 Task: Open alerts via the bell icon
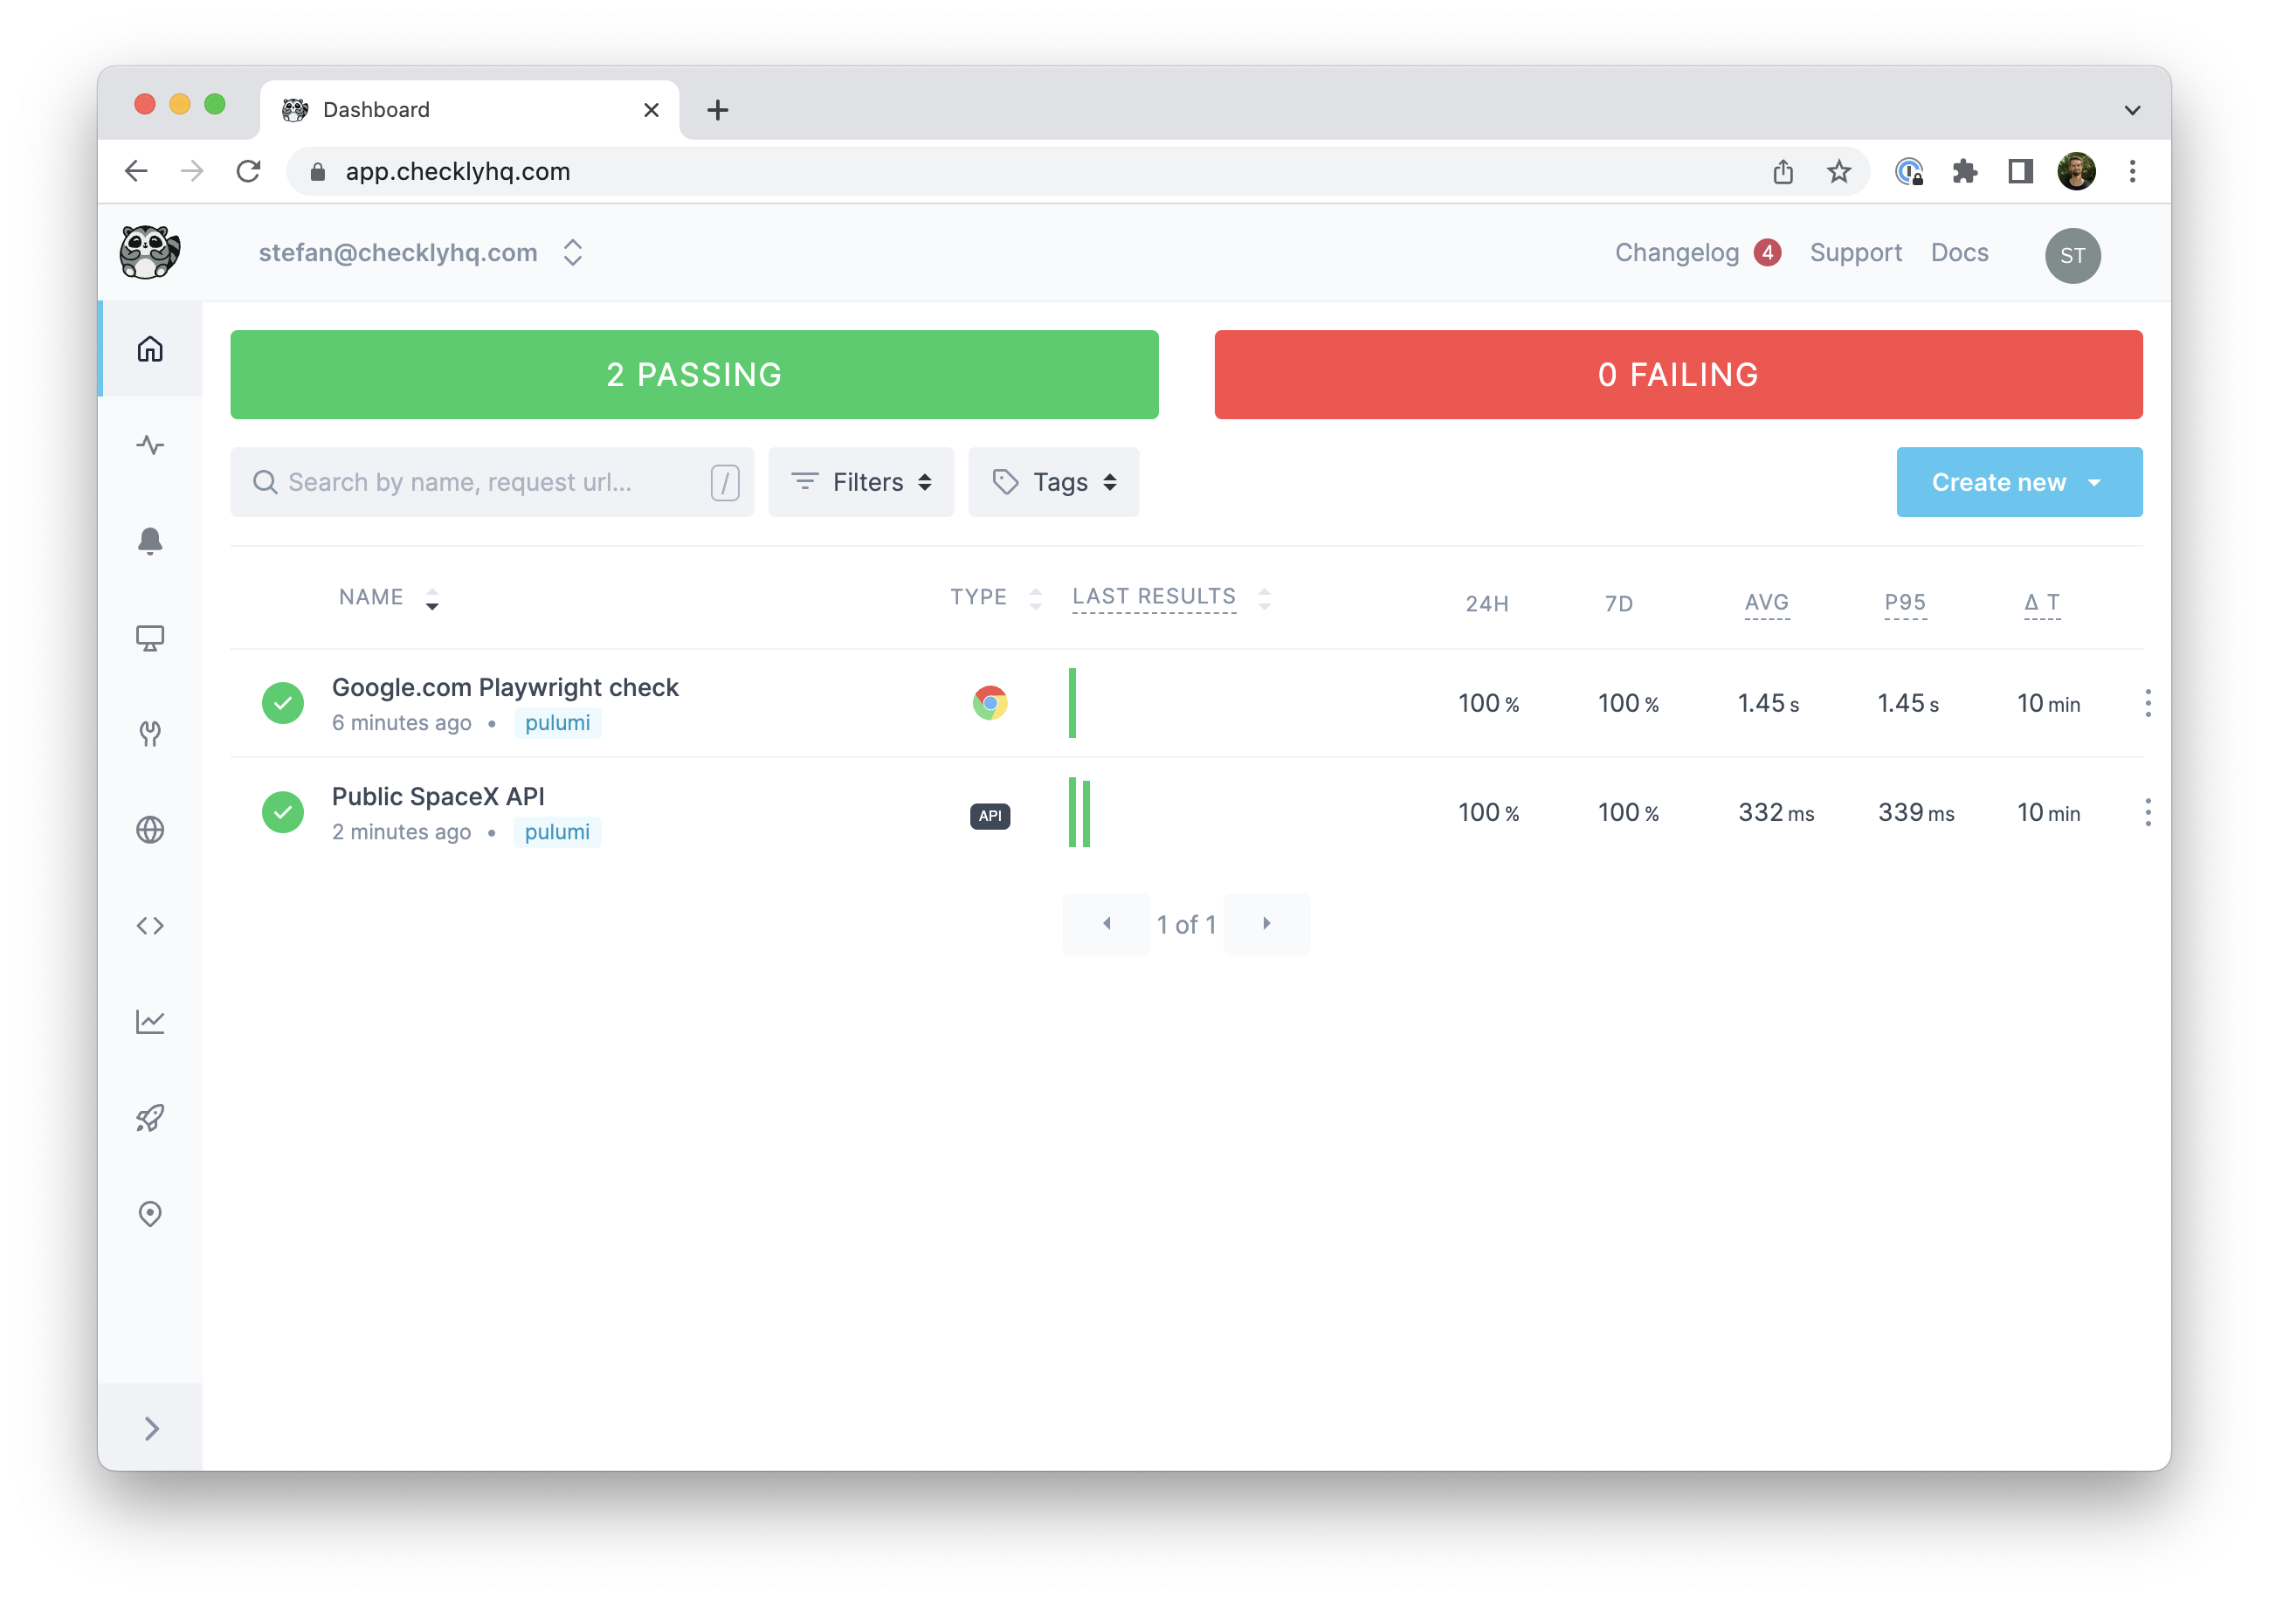pyautogui.click(x=150, y=541)
